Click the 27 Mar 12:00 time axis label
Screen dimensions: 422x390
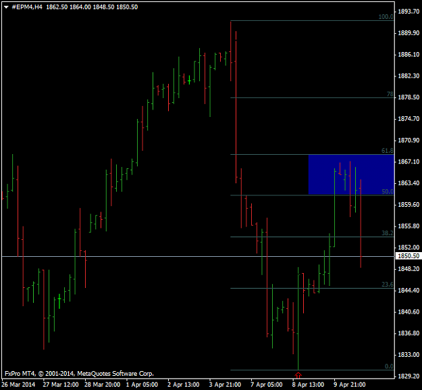pyautogui.click(x=61, y=385)
